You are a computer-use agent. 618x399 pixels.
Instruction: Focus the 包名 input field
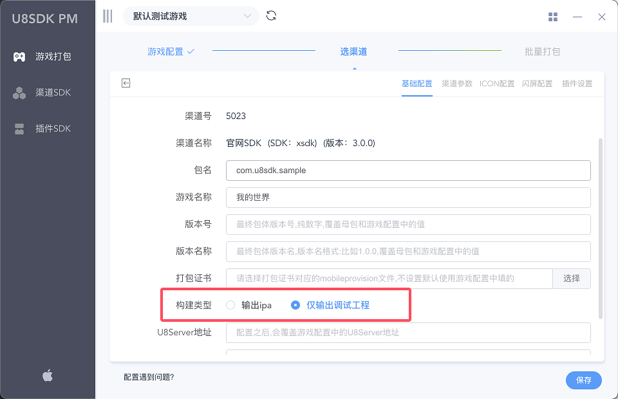(x=408, y=171)
